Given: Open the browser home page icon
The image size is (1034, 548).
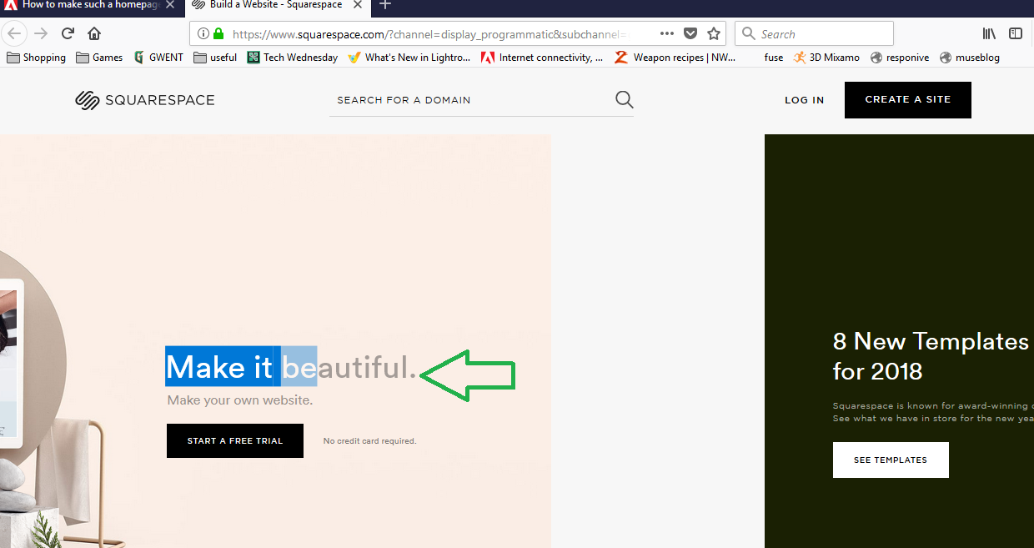Looking at the screenshot, I should pyautogui.click(x=94, y=34).
